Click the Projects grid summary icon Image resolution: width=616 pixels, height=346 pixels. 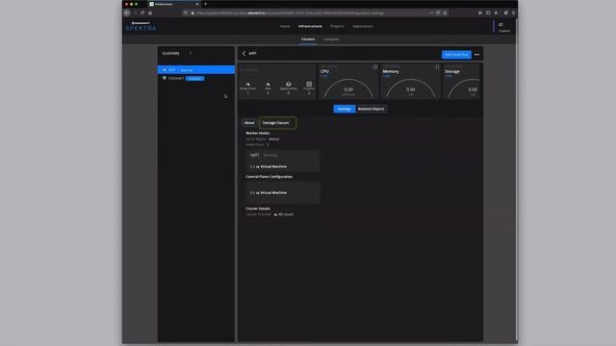[x=309, y=84]
